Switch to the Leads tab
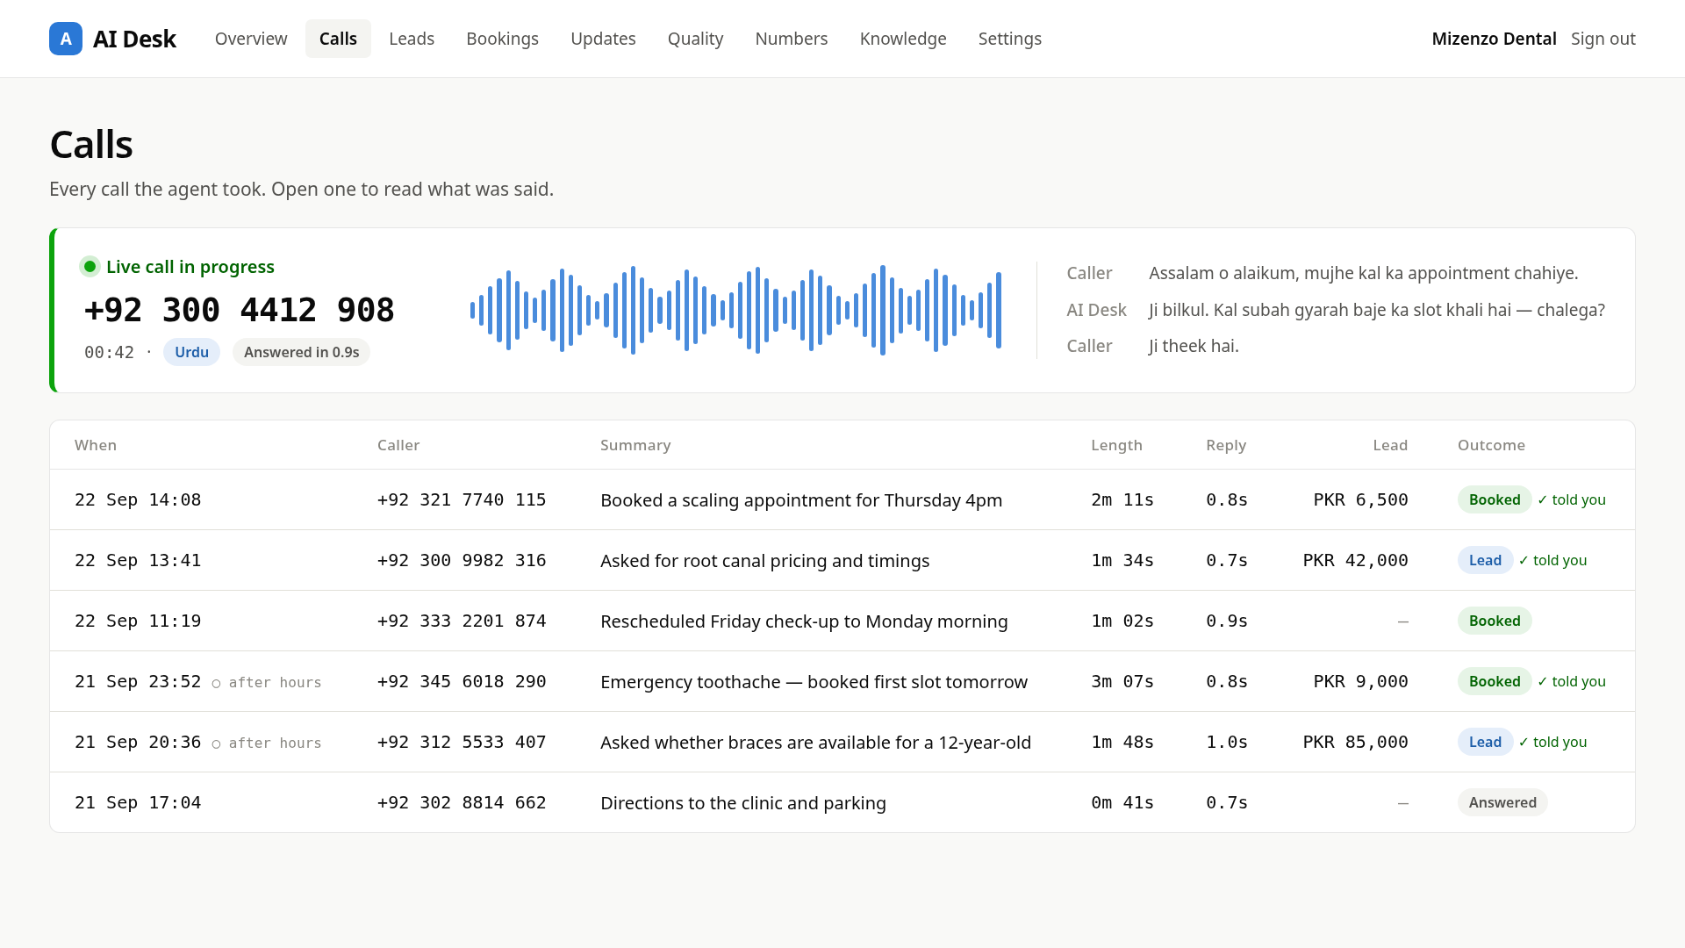The image size is (1685, 948). (412, 39)
